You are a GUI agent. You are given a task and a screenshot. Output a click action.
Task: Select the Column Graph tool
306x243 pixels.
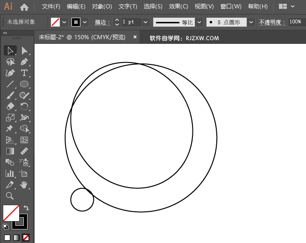pyautogui.click(x=10, y=174)
